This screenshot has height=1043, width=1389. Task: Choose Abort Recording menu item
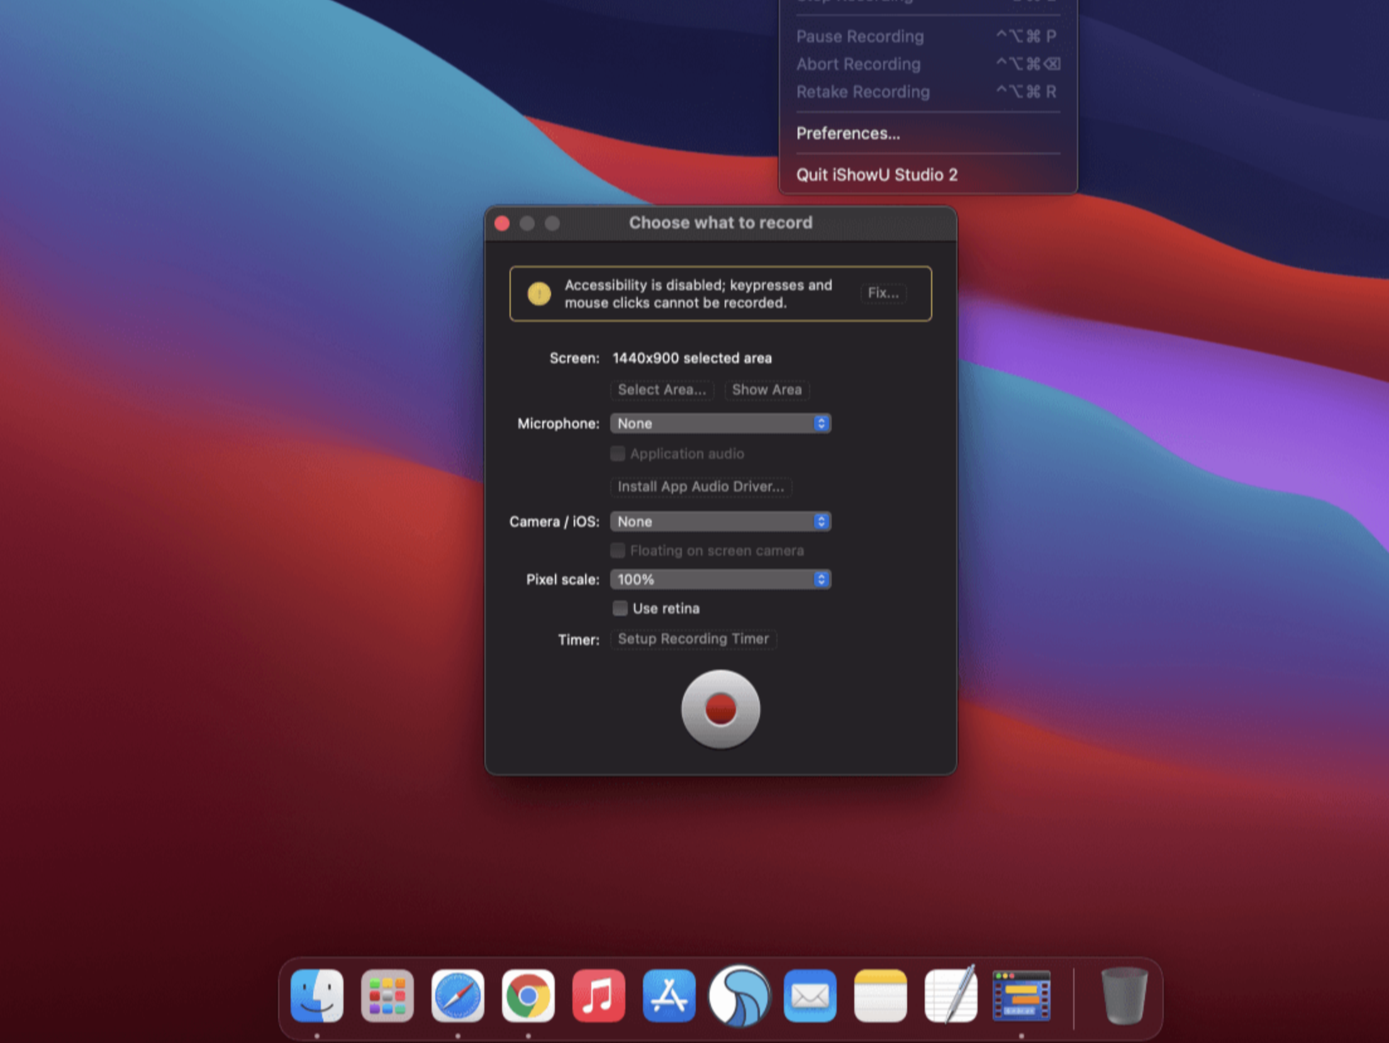928,64
